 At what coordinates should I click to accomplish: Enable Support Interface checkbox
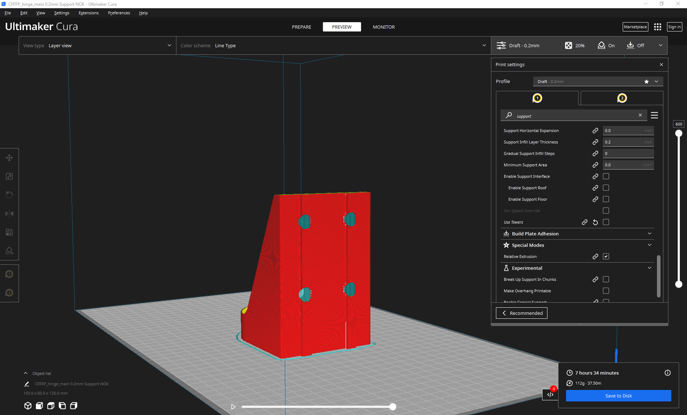[x=606, y=176]
